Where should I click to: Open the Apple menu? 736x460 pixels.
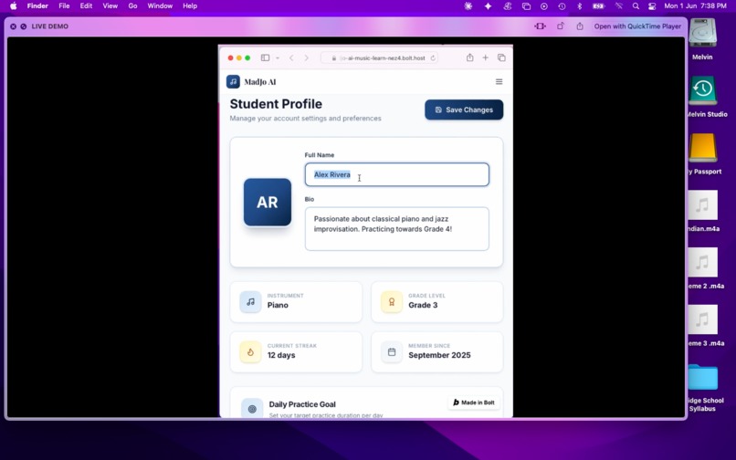[13, 6]
